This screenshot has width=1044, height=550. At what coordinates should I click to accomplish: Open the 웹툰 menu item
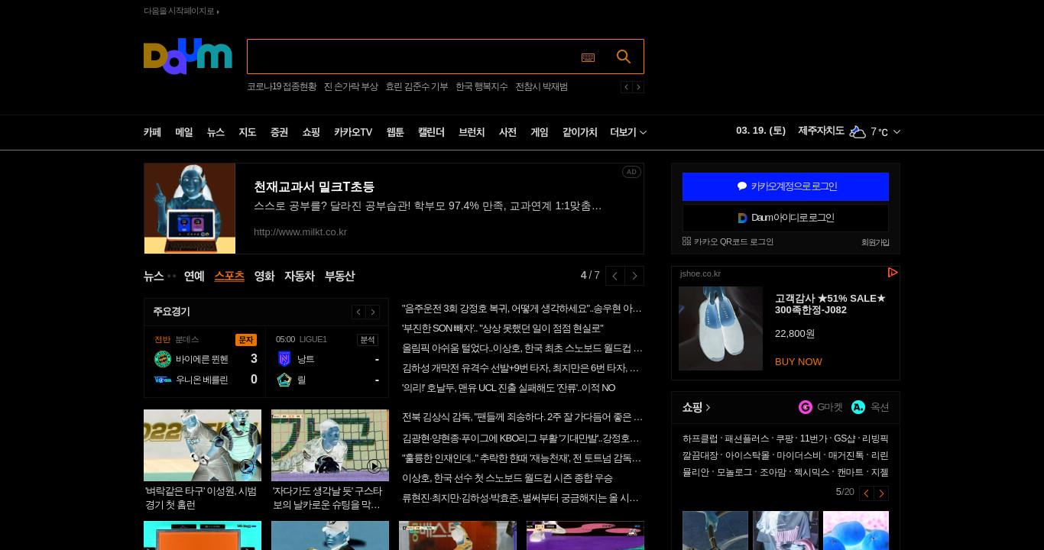coord(395,132)
